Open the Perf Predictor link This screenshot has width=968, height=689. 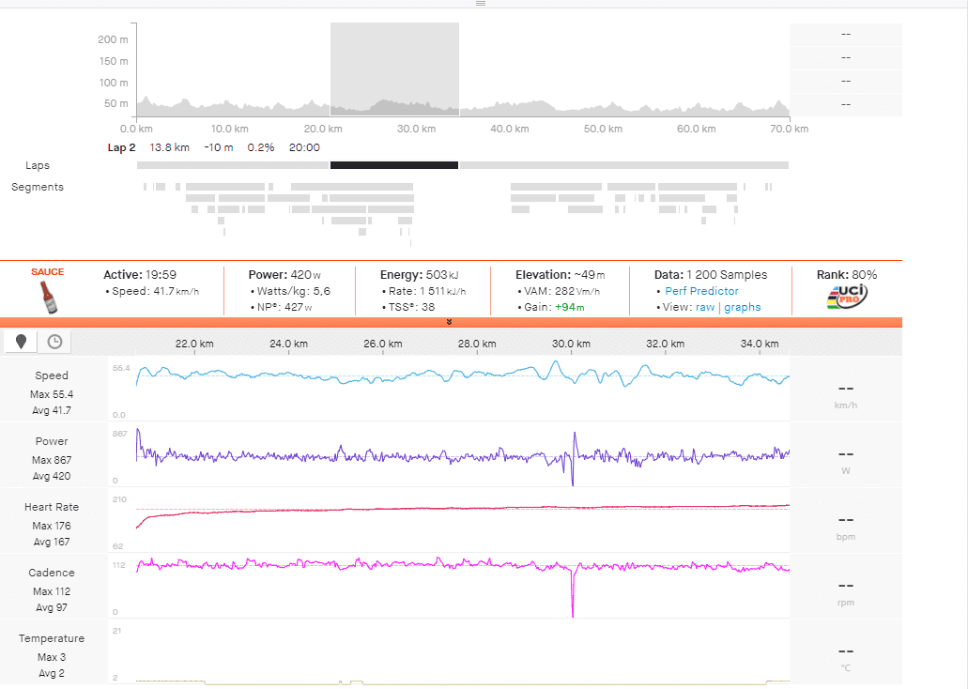[x=701, y=291]
